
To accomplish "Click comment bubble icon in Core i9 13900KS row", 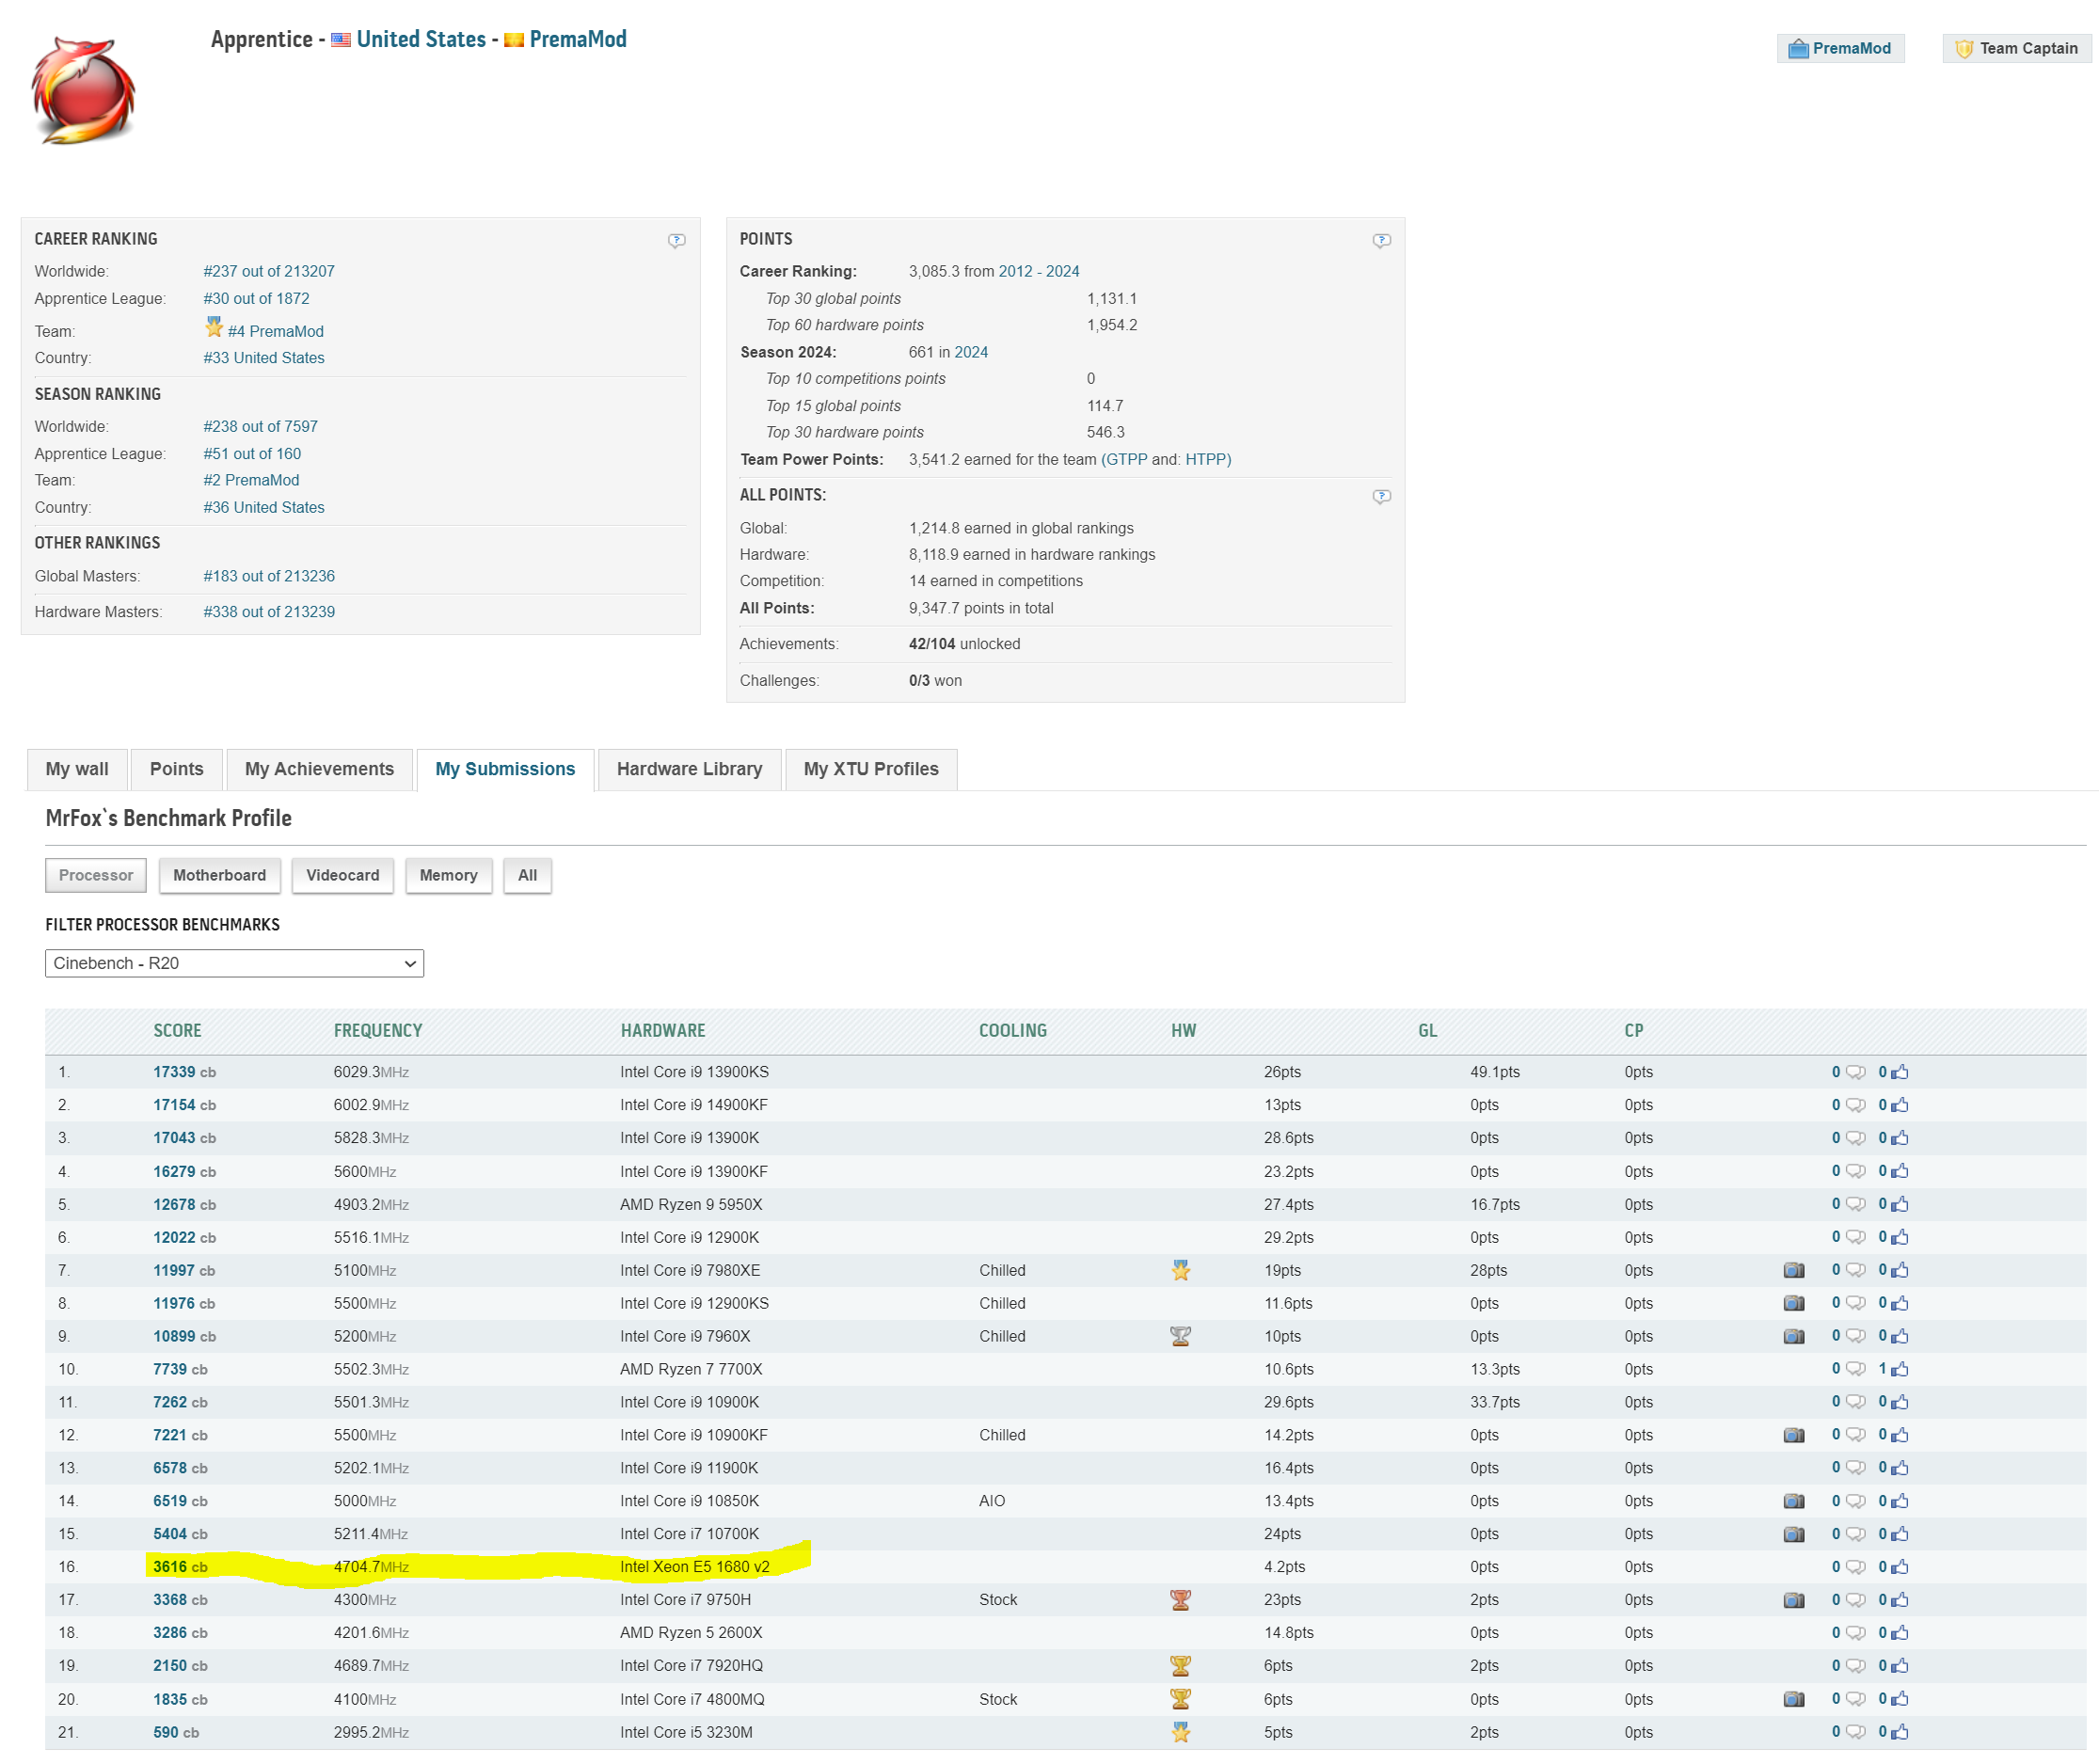I will click(1856, 1072).
